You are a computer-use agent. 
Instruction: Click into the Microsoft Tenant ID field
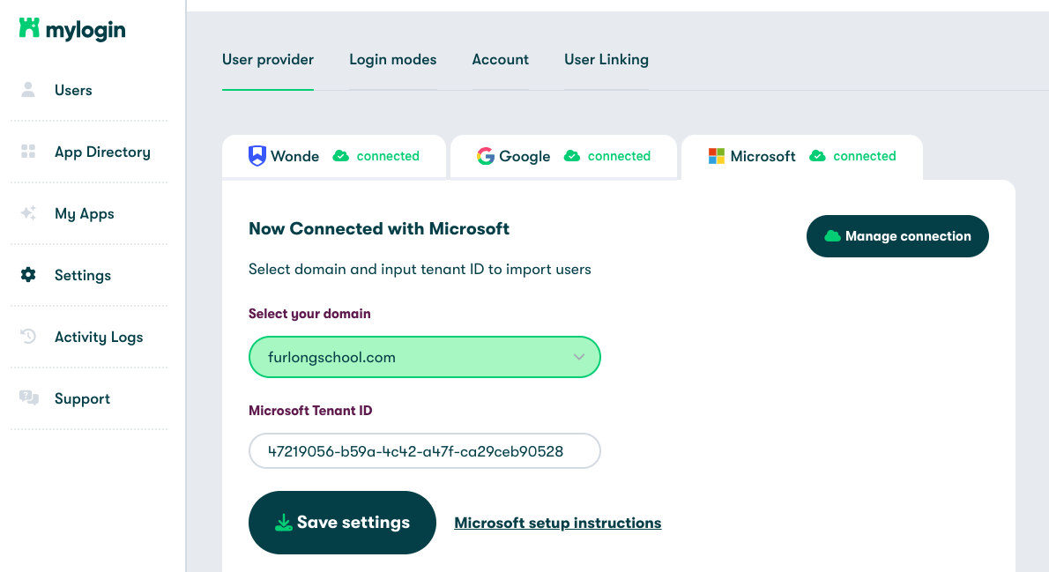[424, 451]
